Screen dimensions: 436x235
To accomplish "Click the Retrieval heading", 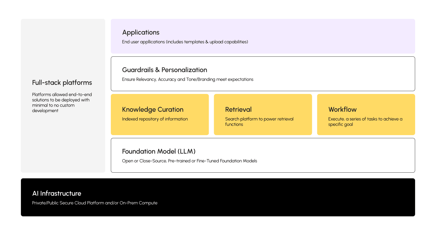I will [238, 109].
